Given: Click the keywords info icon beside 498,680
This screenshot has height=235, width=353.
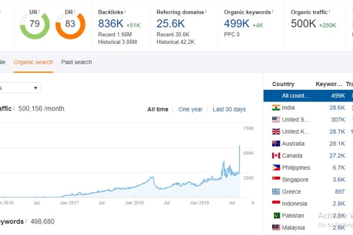Looking at the screenshot, I should coord(26,221).
